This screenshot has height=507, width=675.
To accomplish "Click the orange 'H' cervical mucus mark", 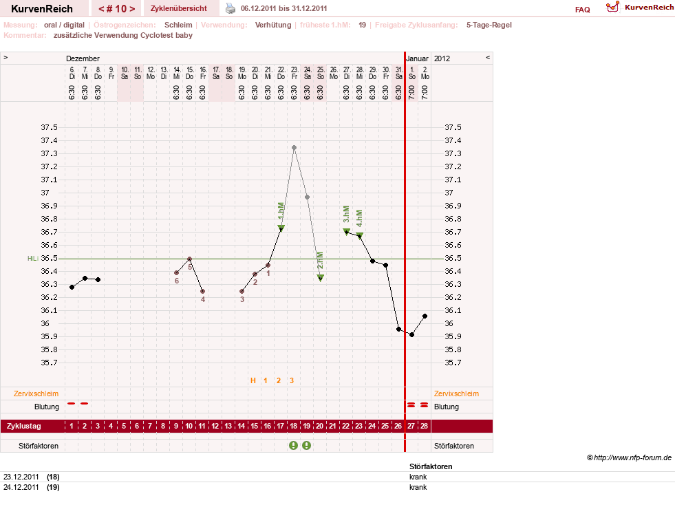I will click(253, 380).
